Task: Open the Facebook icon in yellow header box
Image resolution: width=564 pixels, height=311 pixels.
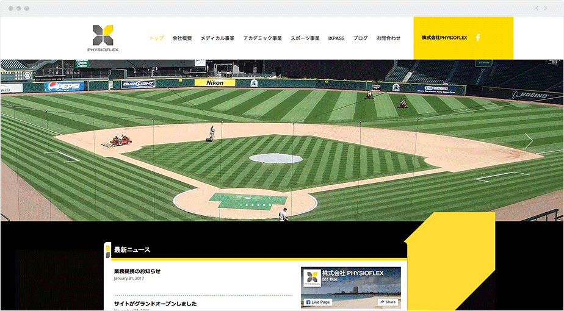Action: click(x=478, y=37)
